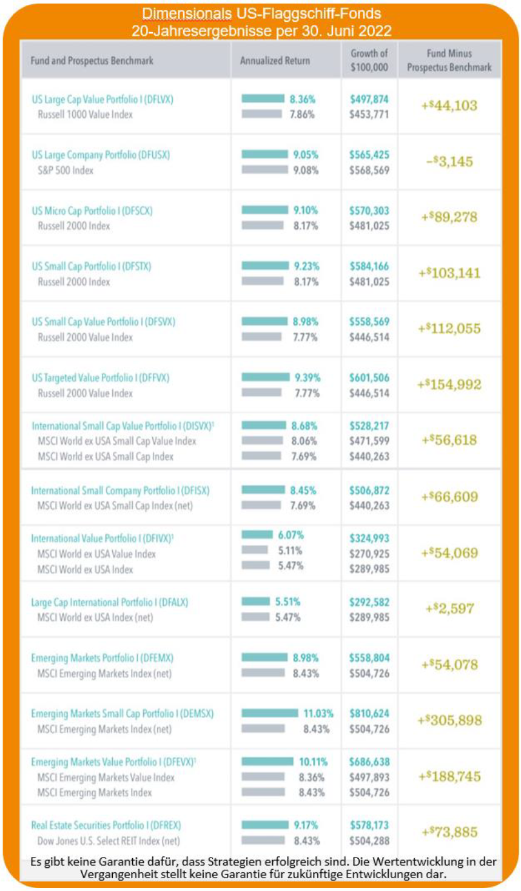Click the -$3,145 difference value
Screen dimensions: 521x891
[449, 161]
